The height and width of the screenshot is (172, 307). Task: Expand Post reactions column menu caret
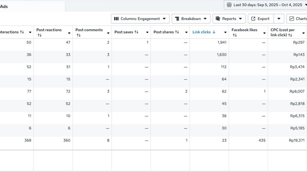coord(69,33)
